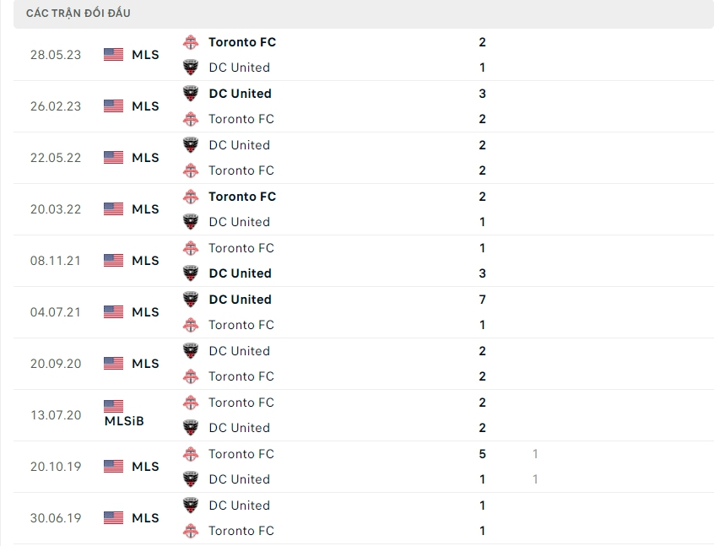Click US flag icon for 22.05.22 match

(114, 157)
